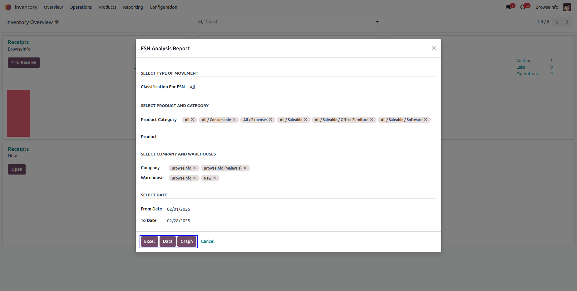Remove 'All / Expenses' category tag

coord(271,120)
